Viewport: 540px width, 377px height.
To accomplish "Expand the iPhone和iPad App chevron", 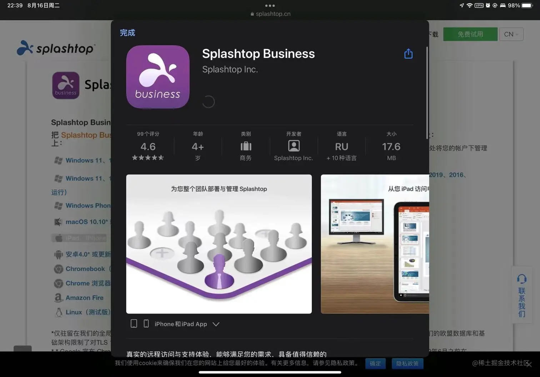I will click(216, 324).
